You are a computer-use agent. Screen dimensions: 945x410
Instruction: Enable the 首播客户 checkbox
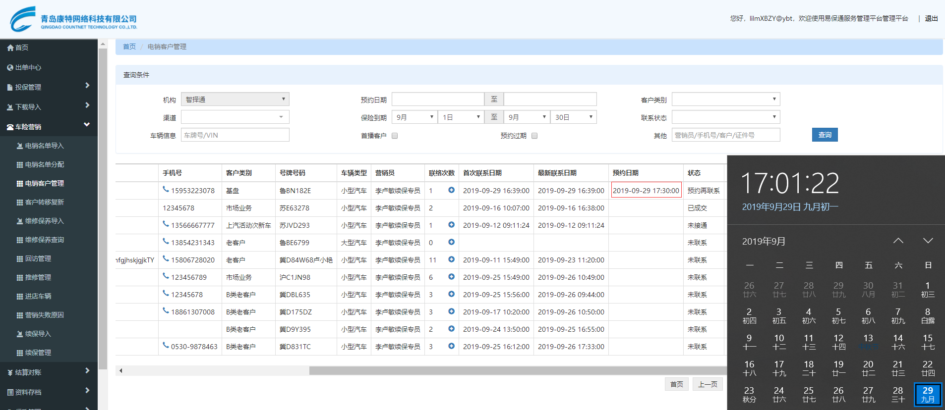point(395,136)
